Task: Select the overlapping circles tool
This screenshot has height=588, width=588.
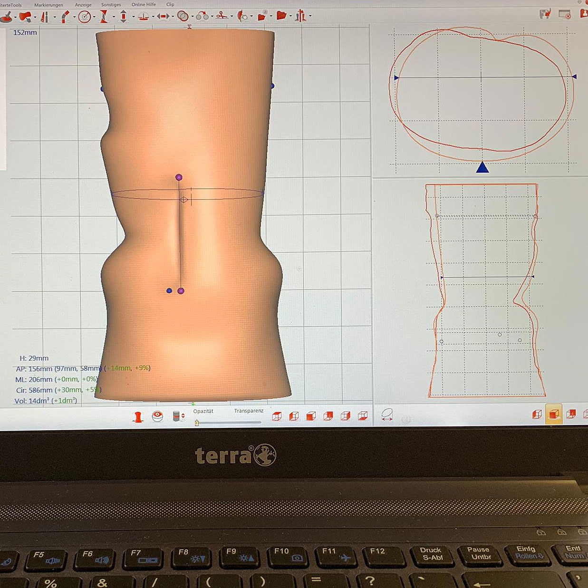Action: click(x=183, y=17)
